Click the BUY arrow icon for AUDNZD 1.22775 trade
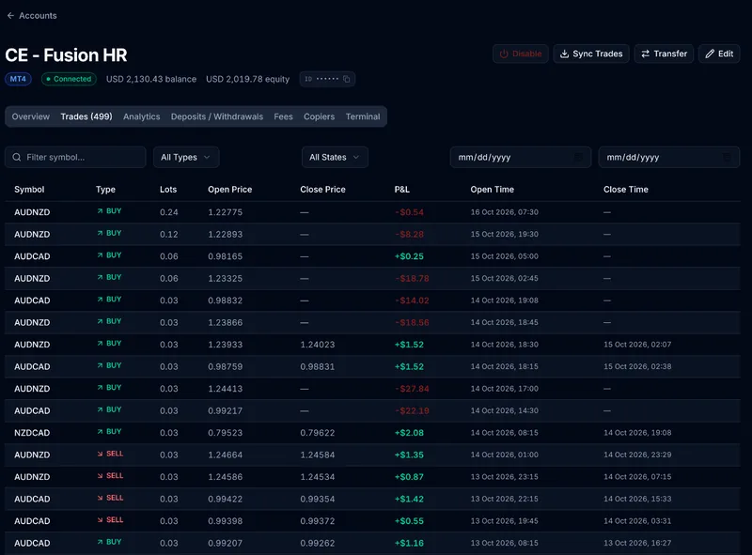Screen dimensions: 752x555 pos(100,211)
